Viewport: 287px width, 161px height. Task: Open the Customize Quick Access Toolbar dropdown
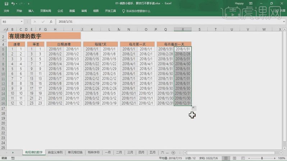tap(28, 4)
